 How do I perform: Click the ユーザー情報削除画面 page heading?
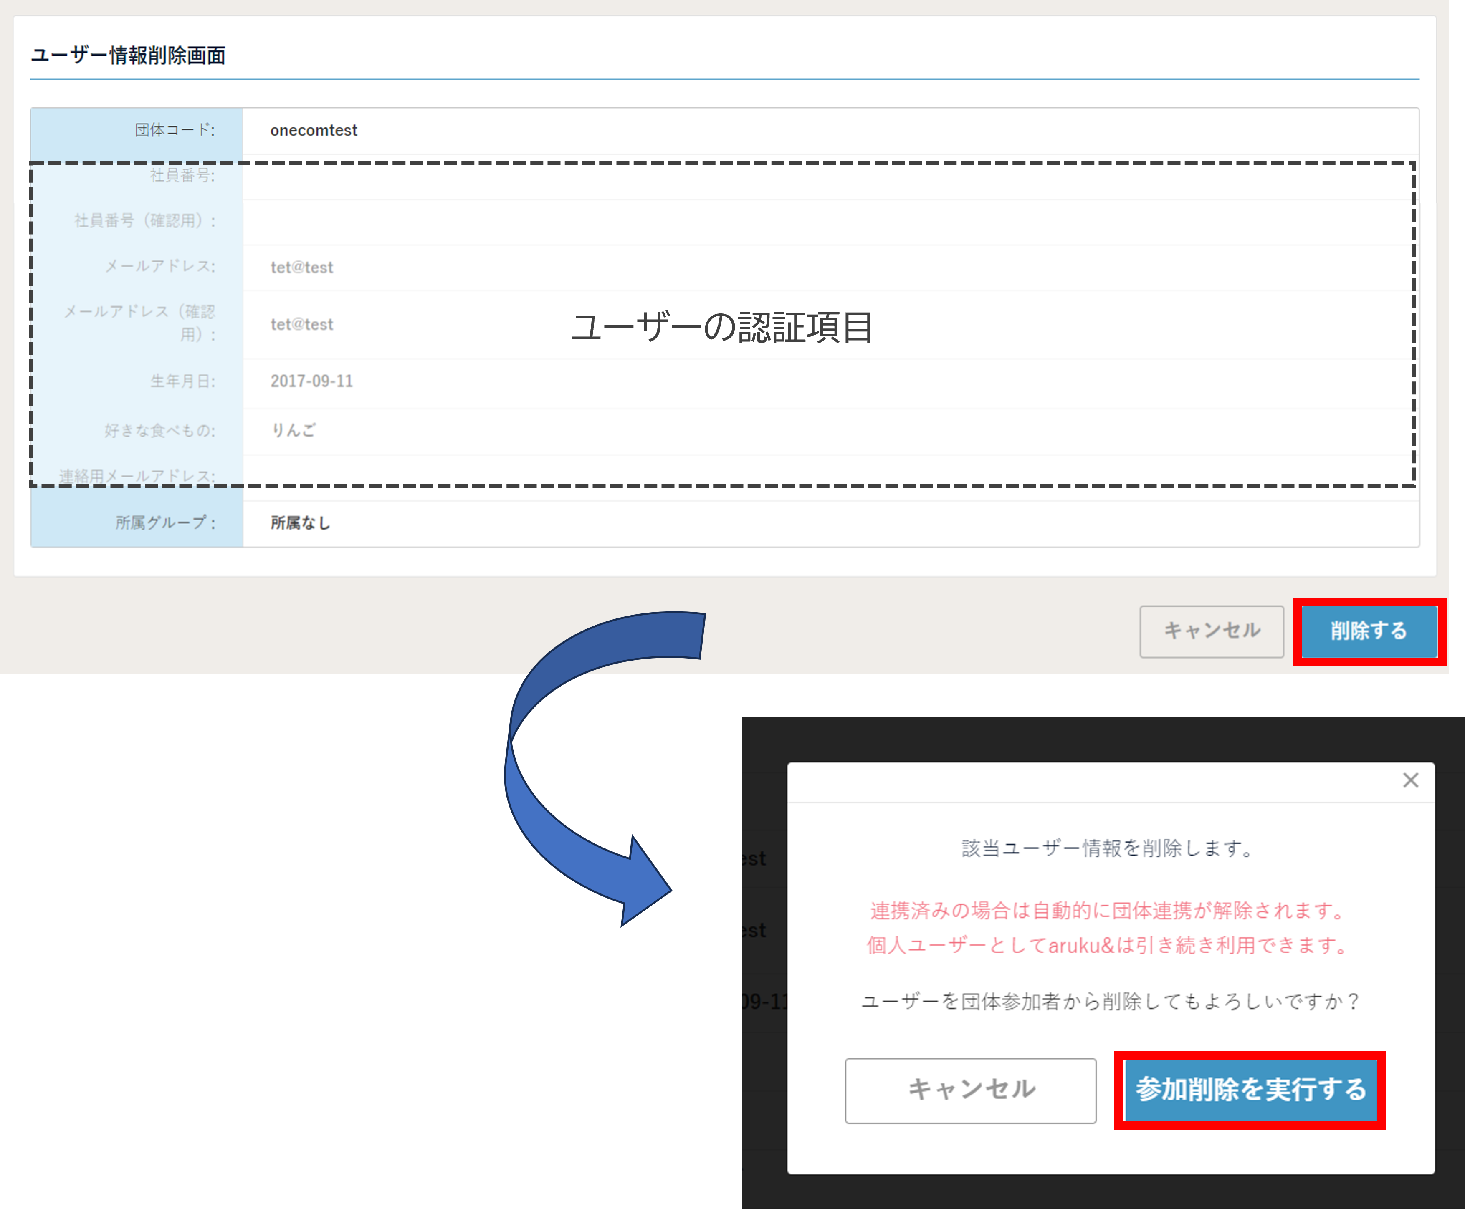128,55
